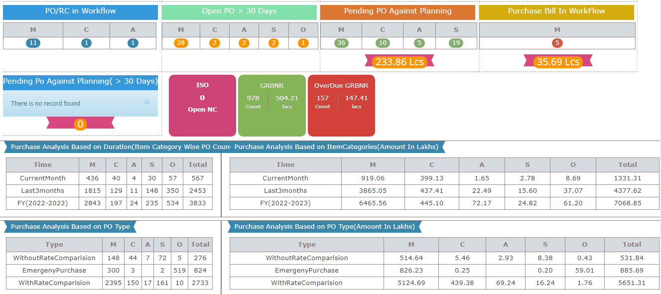Click the 233.86 Lcs amount ribbon
The image size is (661, 294).
[x=399, y=62]
